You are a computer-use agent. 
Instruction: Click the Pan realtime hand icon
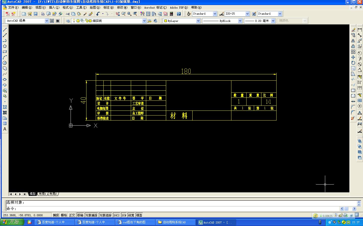click(118, 14)
